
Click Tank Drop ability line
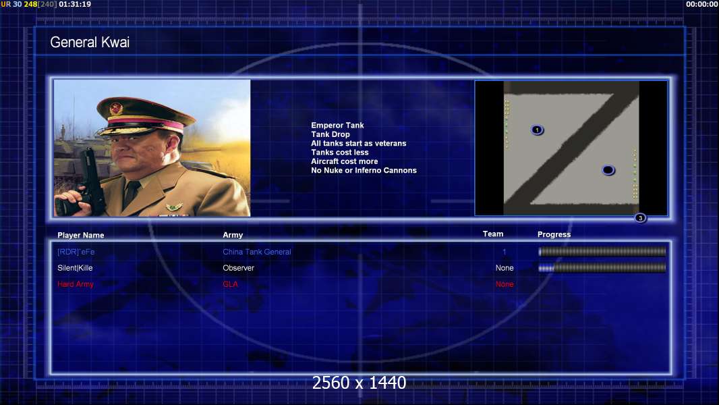click(x=330, y=134)
